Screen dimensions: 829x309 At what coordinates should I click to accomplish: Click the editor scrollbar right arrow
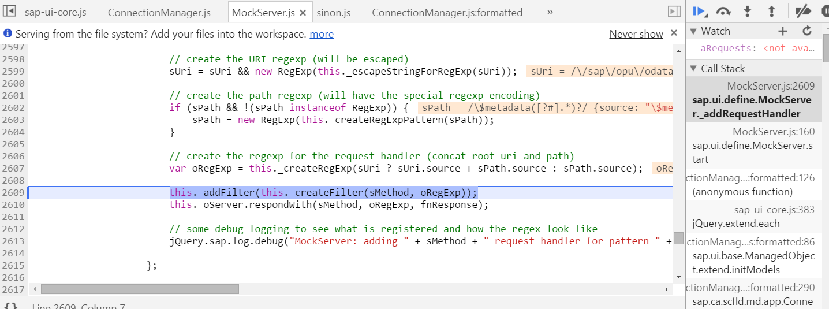pos(667,289)
